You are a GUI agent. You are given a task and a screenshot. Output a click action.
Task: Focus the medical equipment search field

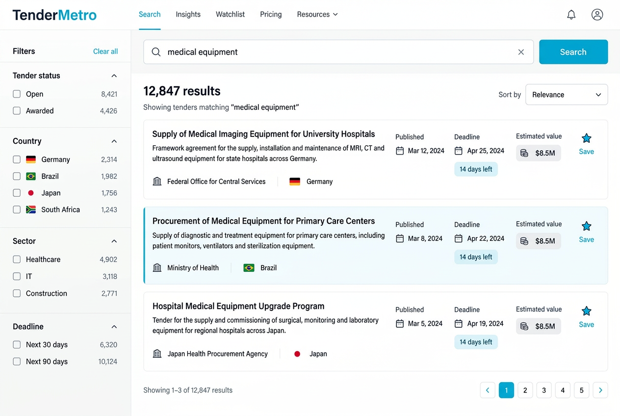338,52
